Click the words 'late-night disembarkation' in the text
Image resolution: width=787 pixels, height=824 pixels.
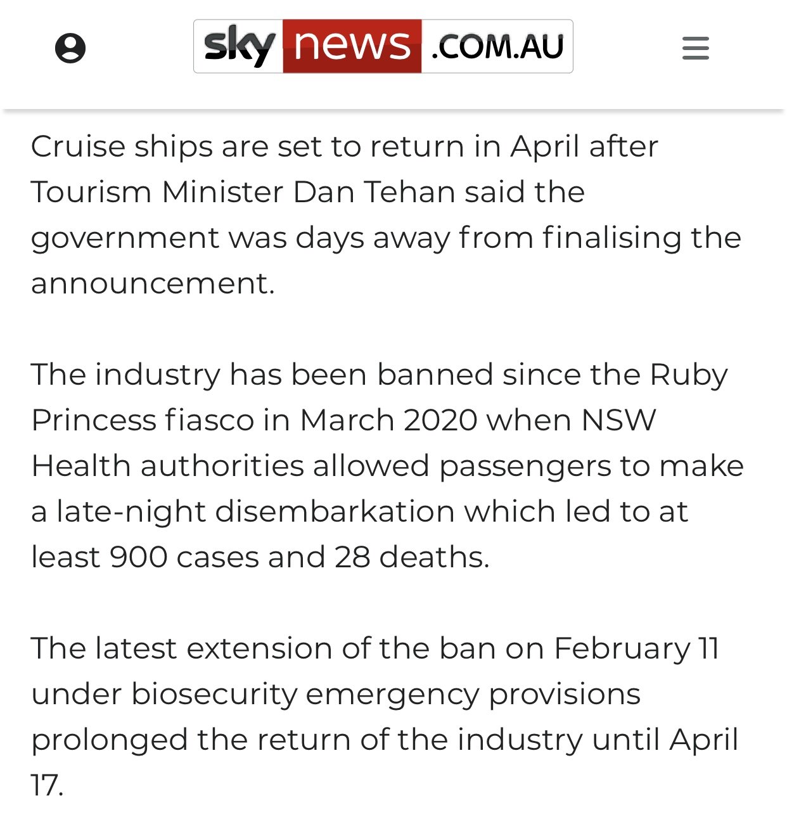pyautogui.click(x=256, y=512)
